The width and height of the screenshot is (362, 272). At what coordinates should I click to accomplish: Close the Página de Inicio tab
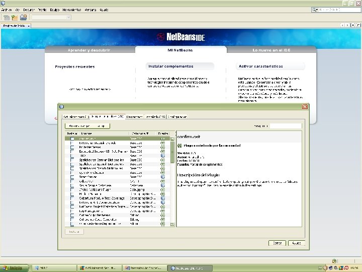click(29, 26)
